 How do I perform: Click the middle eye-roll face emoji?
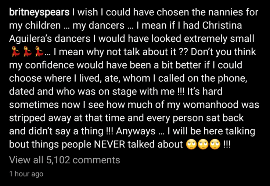(x=203, y=144)
